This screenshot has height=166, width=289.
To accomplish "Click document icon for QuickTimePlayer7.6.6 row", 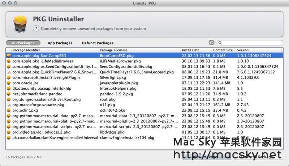I will 9,72.
